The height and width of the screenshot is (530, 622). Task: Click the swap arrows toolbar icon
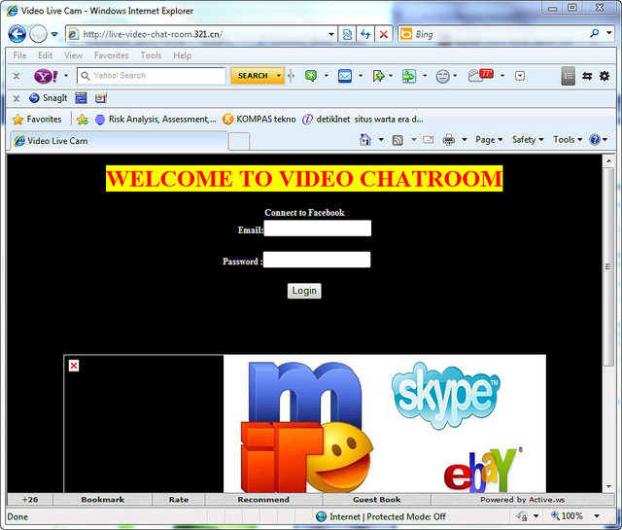click(587, 76)
